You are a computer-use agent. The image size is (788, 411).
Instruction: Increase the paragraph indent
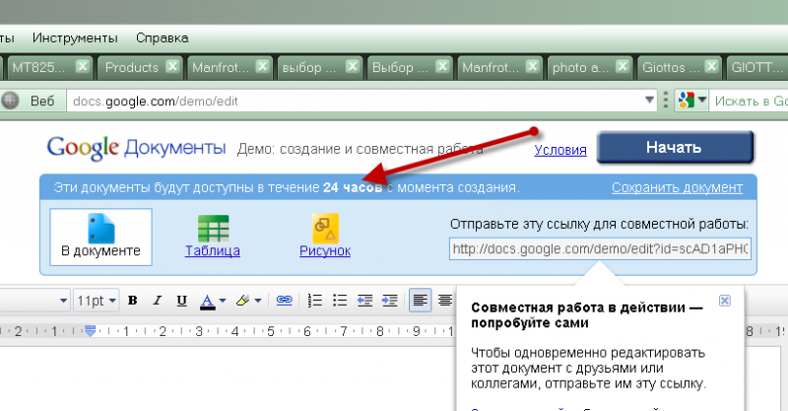(389, 301)
